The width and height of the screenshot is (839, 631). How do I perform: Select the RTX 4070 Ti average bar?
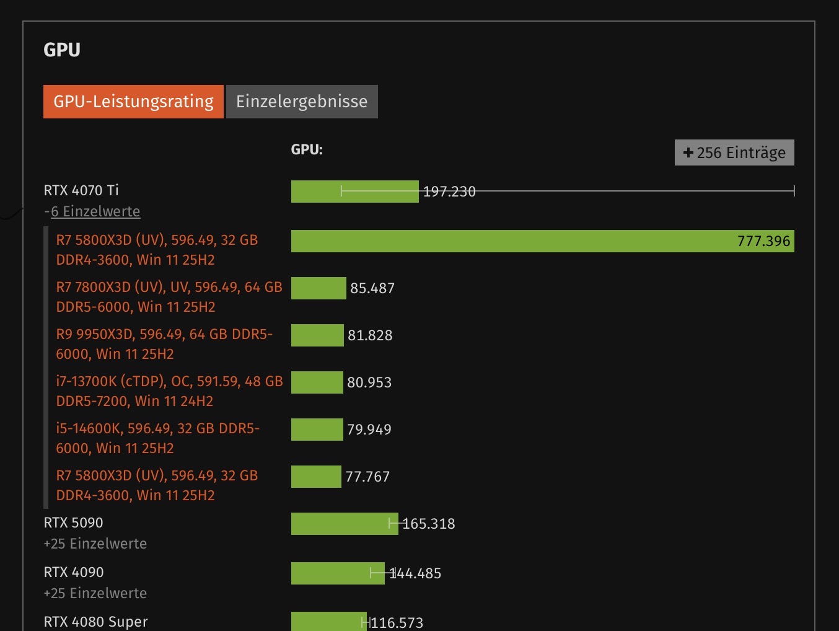click(x=355, y=192)
